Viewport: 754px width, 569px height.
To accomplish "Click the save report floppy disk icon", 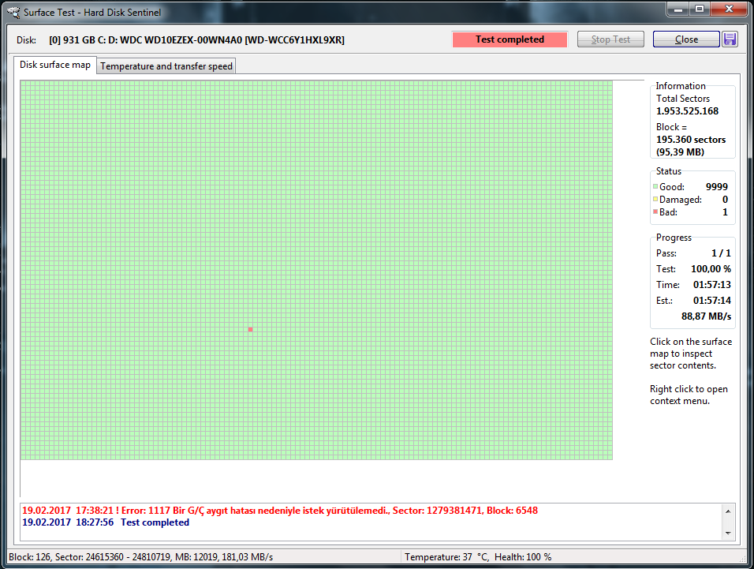I will click(x=730, y=39).
